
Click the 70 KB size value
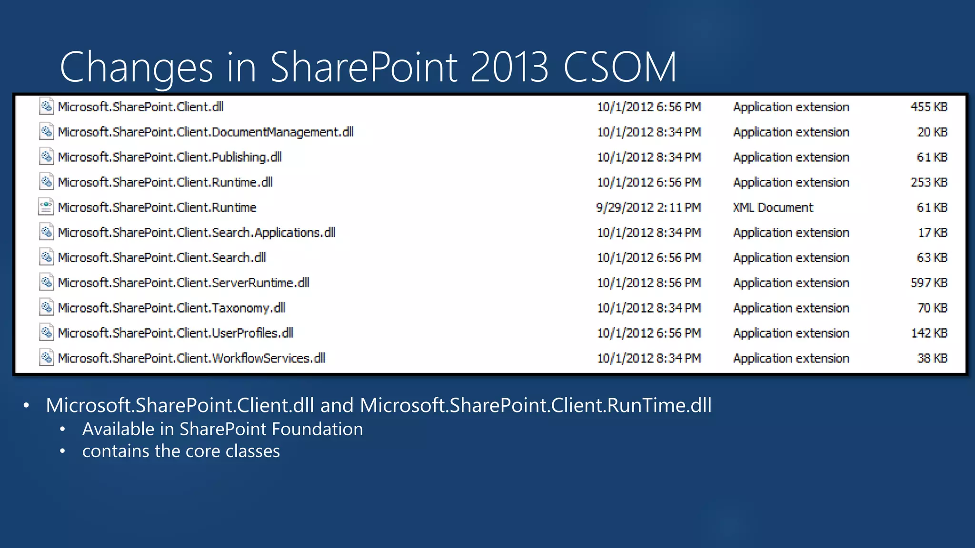[932, 308]
